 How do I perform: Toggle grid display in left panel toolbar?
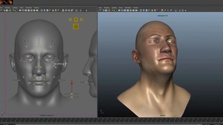(x=20, y=10)
